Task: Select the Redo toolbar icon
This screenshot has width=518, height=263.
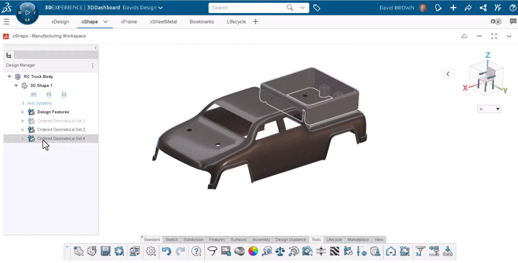Action: click(x=180, y=251)
